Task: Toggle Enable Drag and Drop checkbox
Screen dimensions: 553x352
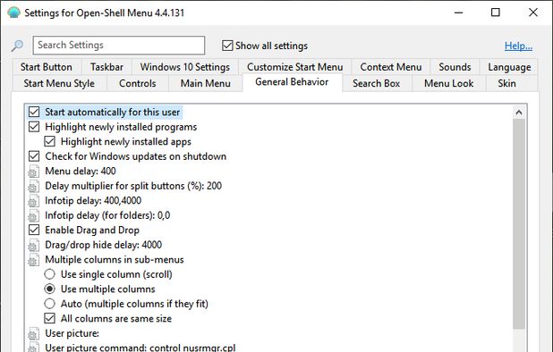Action: coord(34,230)
